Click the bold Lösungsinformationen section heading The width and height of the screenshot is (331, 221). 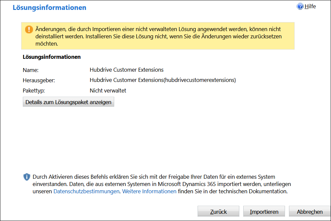(x=52, y=57)
